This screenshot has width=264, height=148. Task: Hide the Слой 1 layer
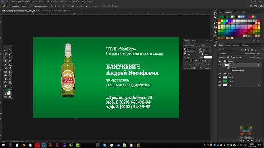[x=220, y=81]
